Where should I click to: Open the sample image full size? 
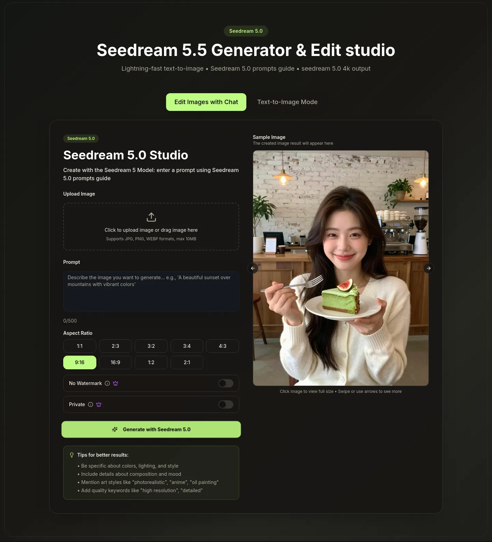click(341, 268)
